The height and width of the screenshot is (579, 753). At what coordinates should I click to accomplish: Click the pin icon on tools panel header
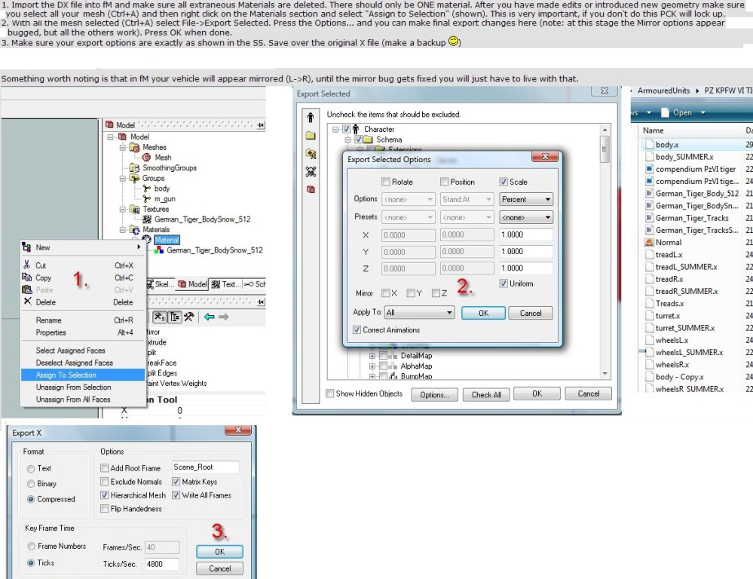pyautogui.click(x=261, y=302)
